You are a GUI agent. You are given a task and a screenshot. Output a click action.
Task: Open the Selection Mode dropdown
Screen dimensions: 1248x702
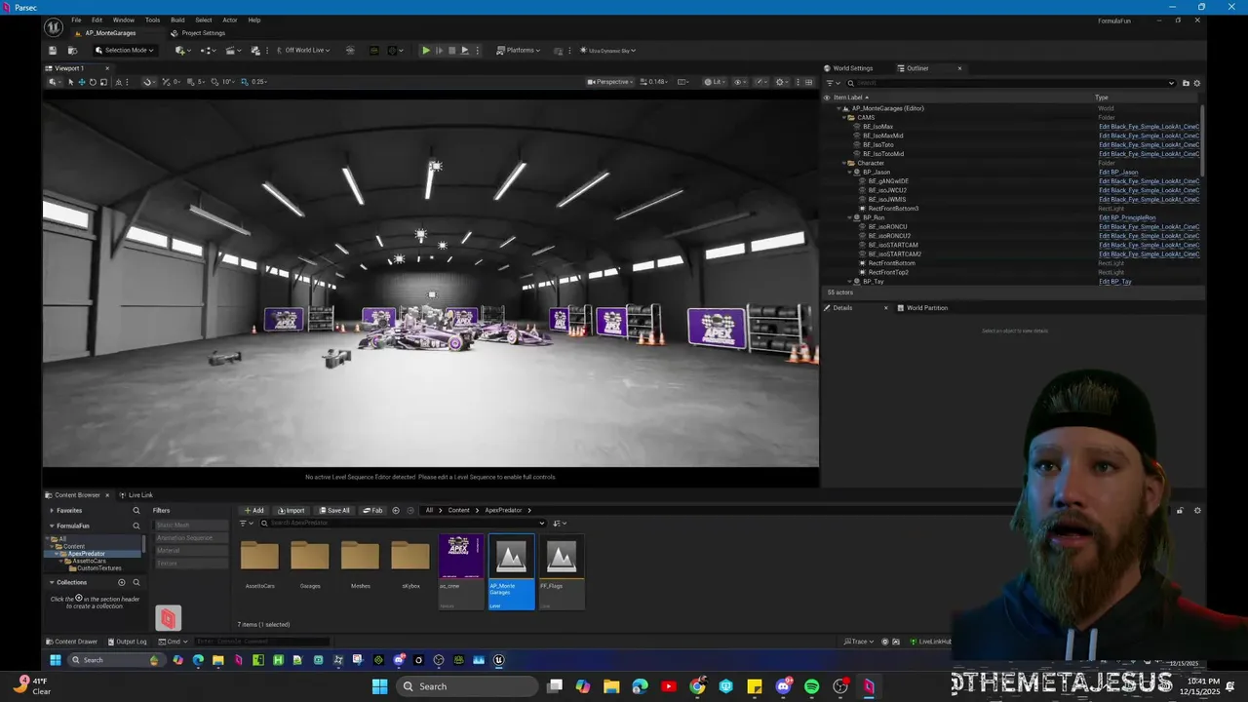click(x=124, y=51)
